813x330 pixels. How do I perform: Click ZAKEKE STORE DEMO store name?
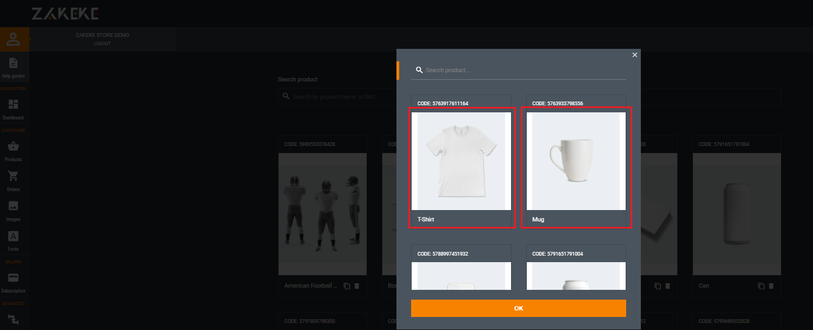(x=103, y=35)
